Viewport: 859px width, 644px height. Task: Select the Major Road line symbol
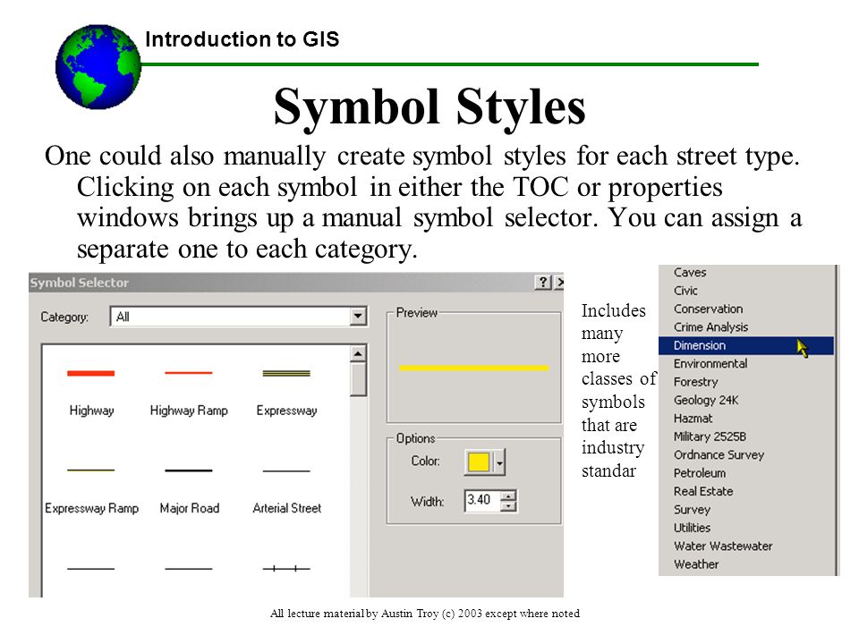click(x=189, y=470)
